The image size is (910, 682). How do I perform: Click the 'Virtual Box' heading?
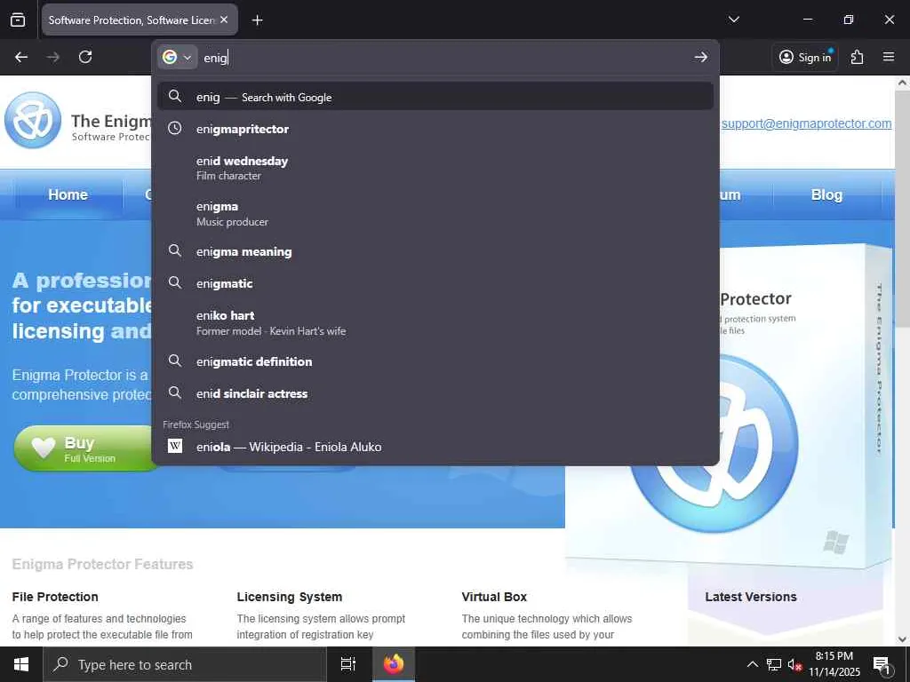494,597
